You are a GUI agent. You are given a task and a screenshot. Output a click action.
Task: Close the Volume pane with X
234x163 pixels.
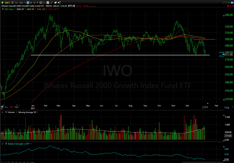[x=2, y=112]
